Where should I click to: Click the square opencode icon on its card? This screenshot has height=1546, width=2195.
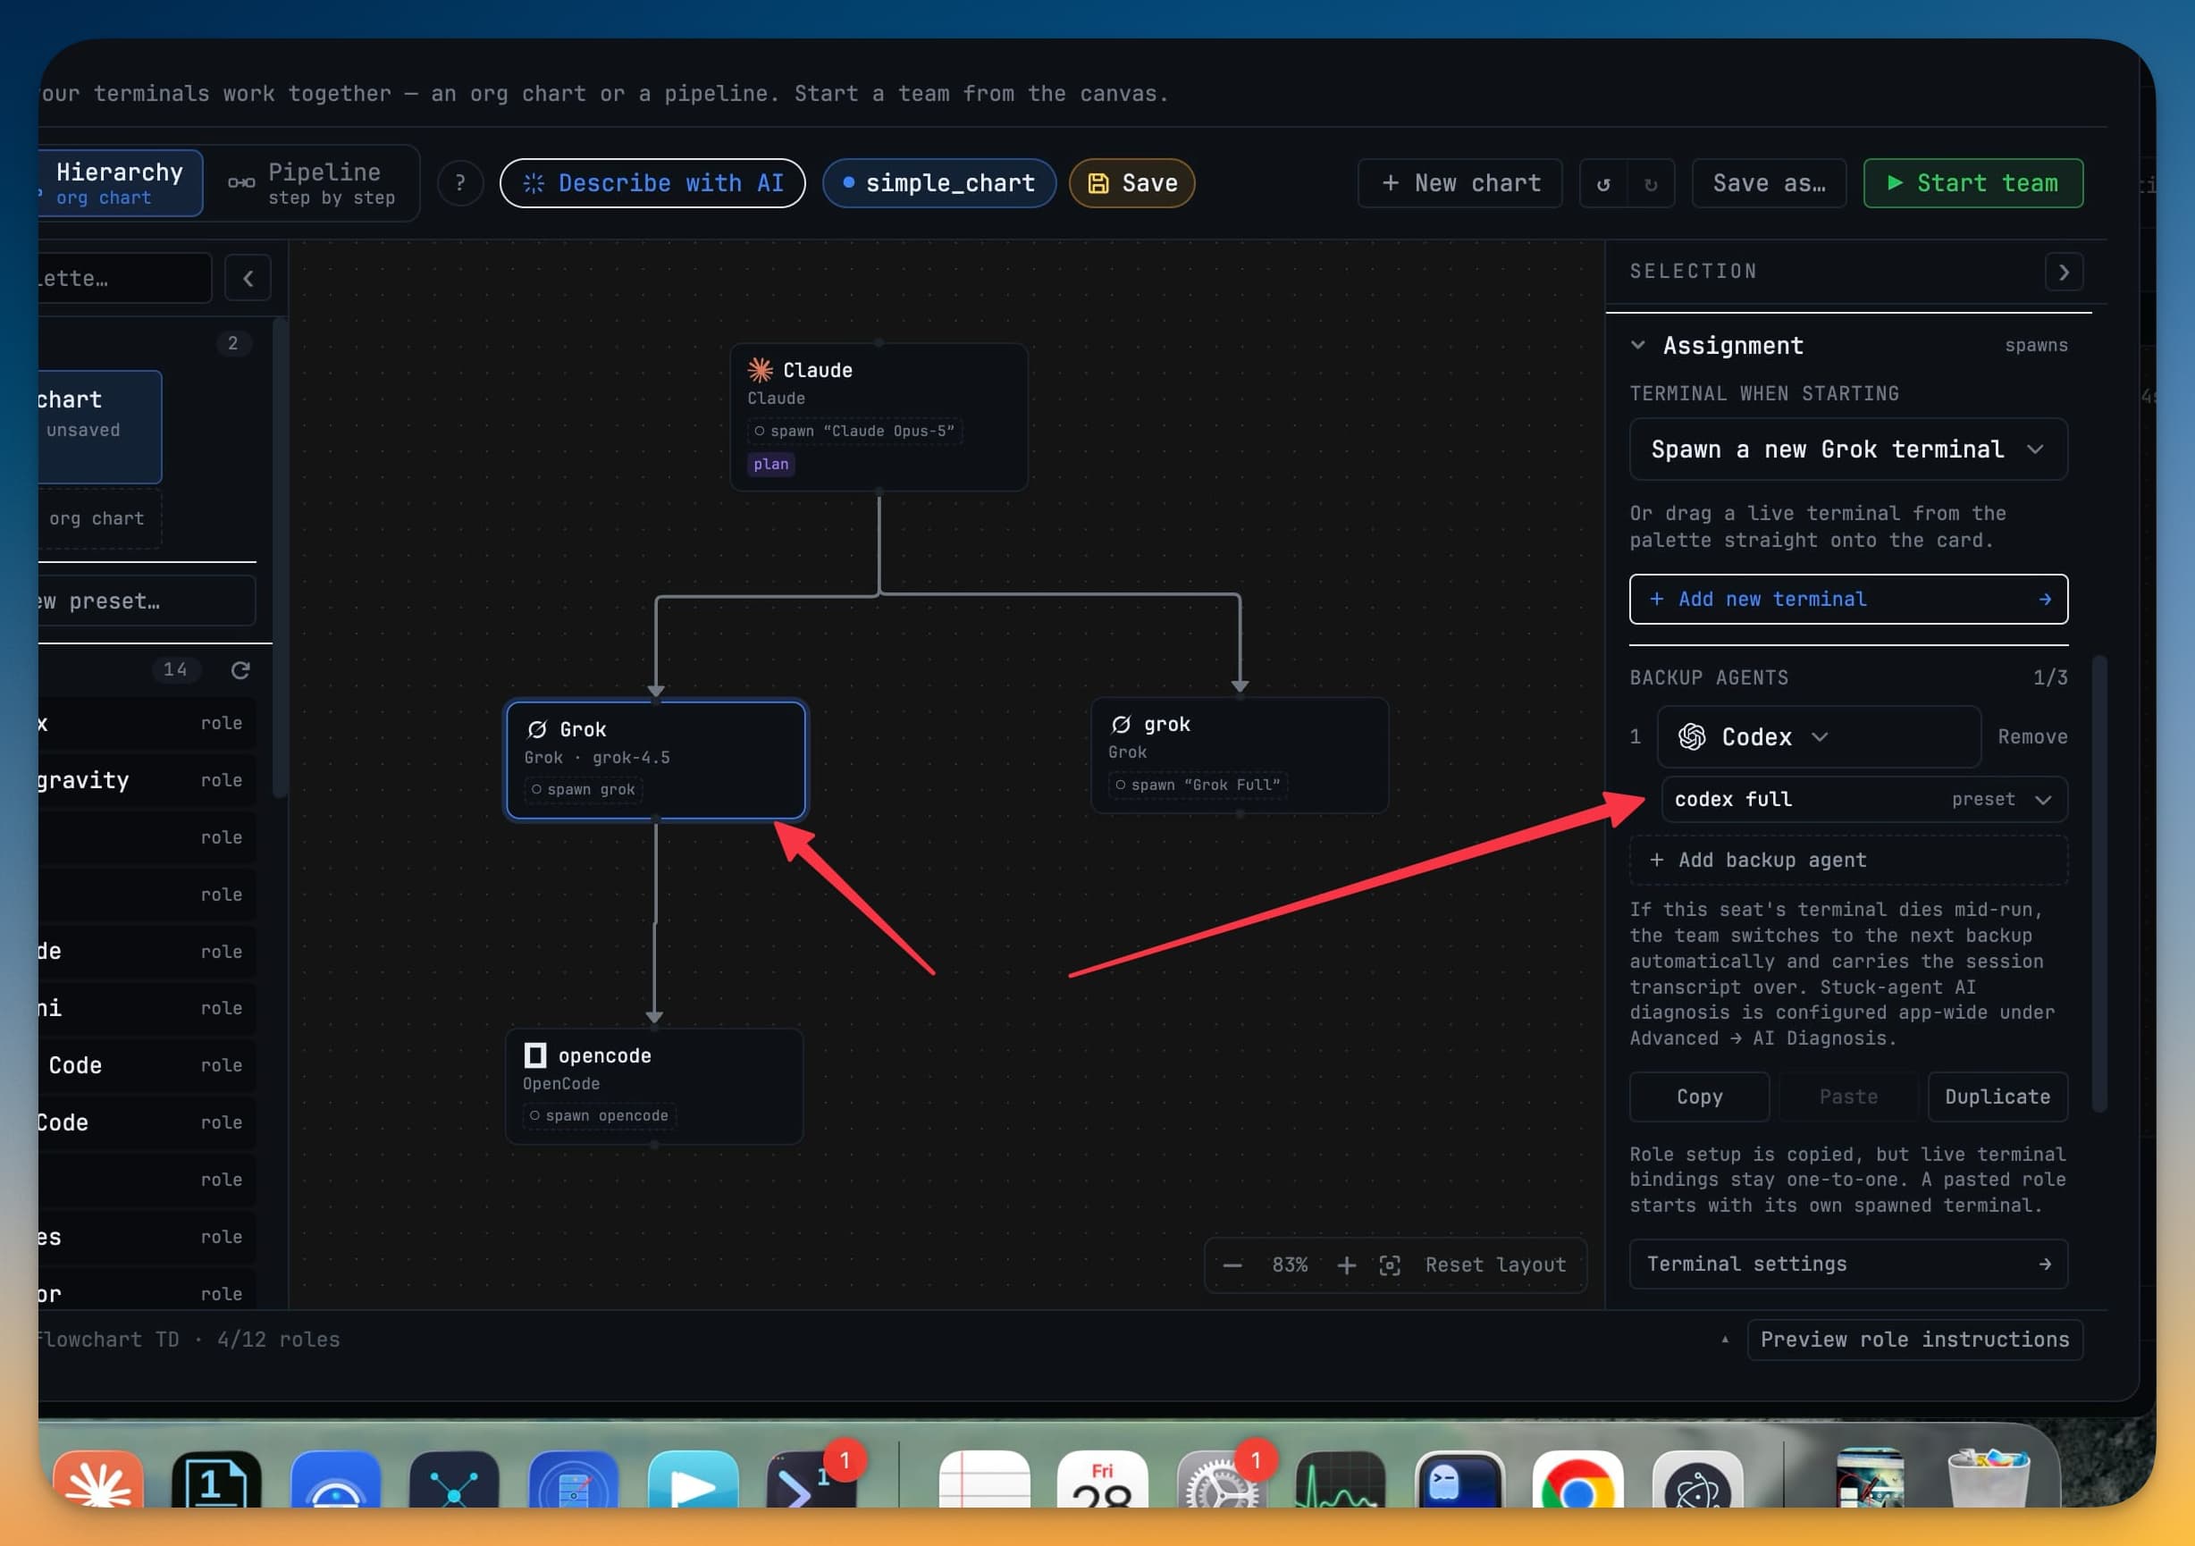point(535,1055)
